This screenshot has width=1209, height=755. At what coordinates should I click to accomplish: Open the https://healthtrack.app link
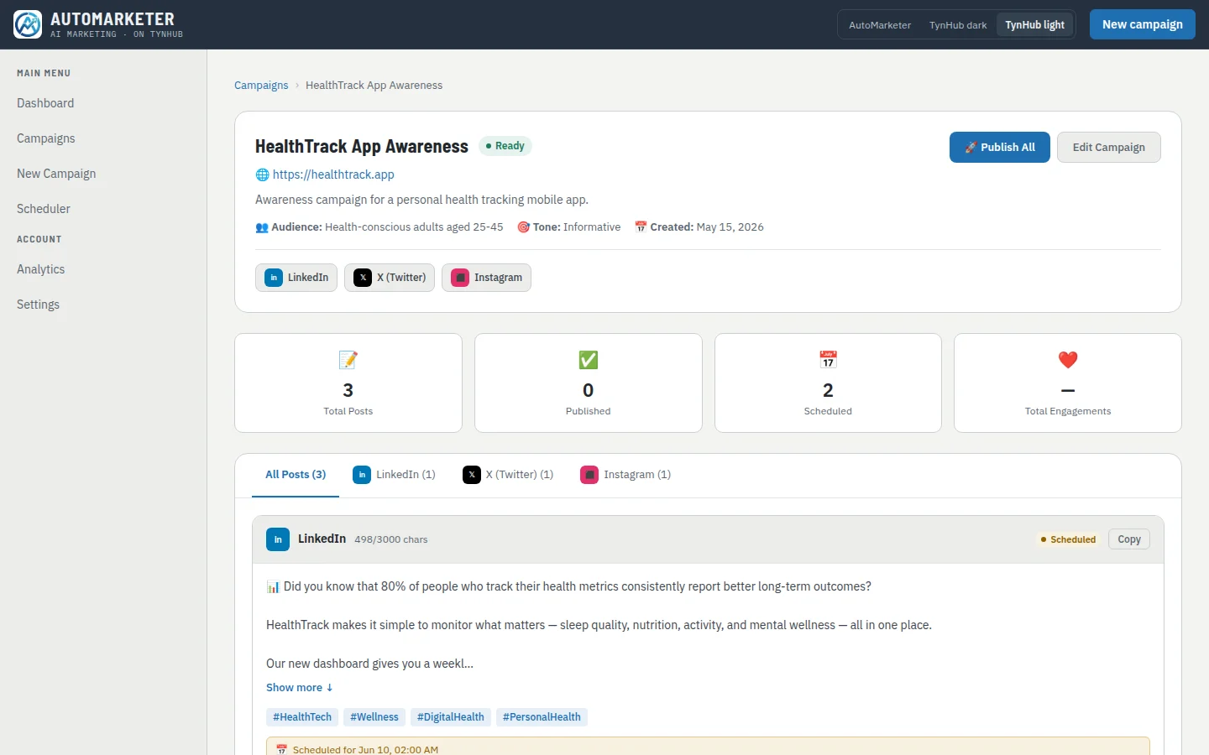(x=333, y=174)
